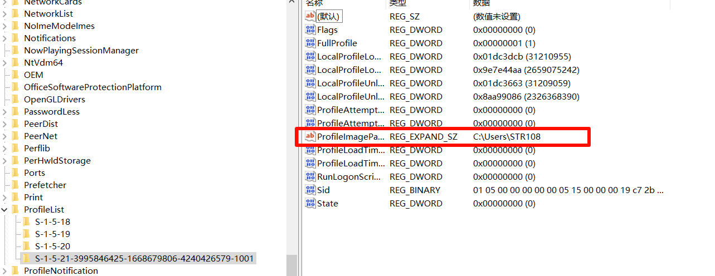Image resolution: width=715 pixels, height=276 pixels.
Task: Select the OfficeSoftwareProtectionPlatform key
Action: [93, 87]
